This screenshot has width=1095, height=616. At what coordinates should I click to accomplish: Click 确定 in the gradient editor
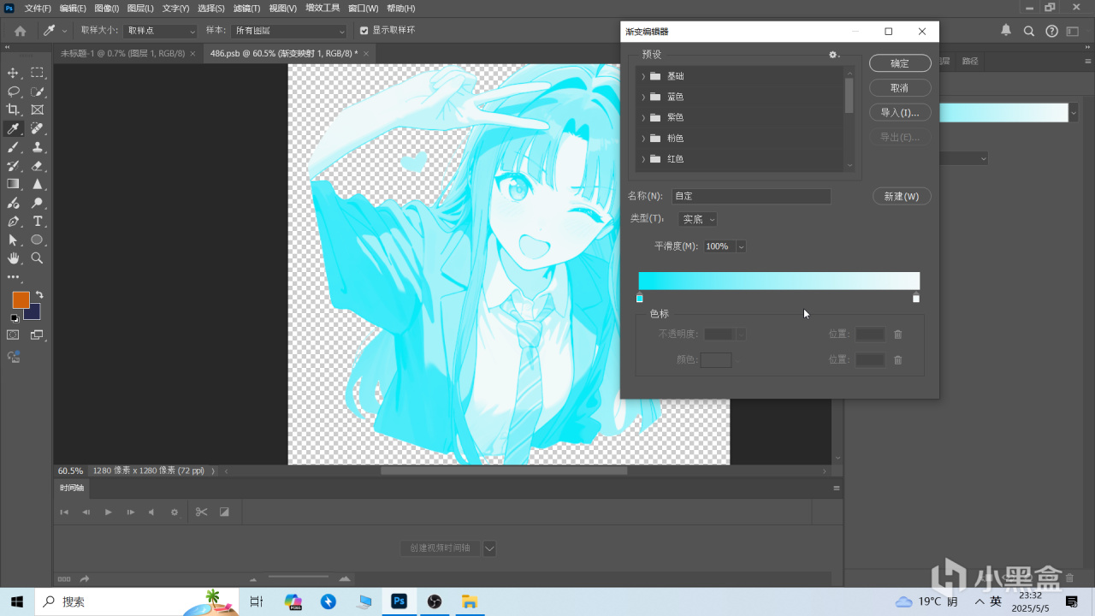pyautogui.click(x=900, y=63)
